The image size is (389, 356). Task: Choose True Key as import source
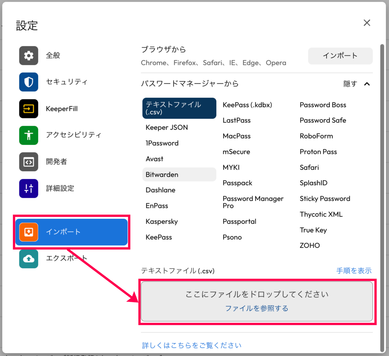313,230
